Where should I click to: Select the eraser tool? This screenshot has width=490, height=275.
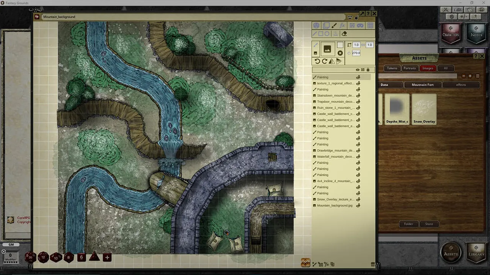[344, 34]
